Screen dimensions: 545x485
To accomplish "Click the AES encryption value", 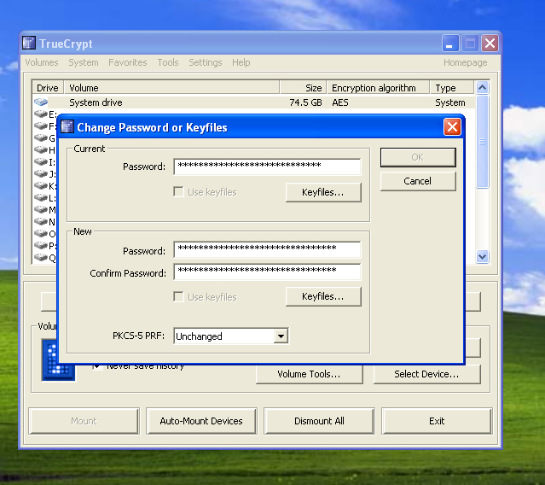I will coord(340,102).
